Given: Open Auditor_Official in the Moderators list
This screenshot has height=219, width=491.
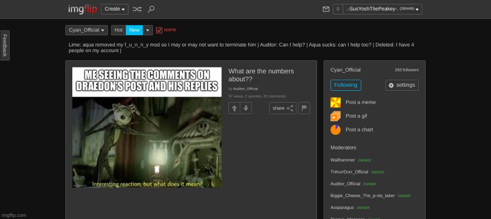Looking at the screenshot, I should point(345,184).
